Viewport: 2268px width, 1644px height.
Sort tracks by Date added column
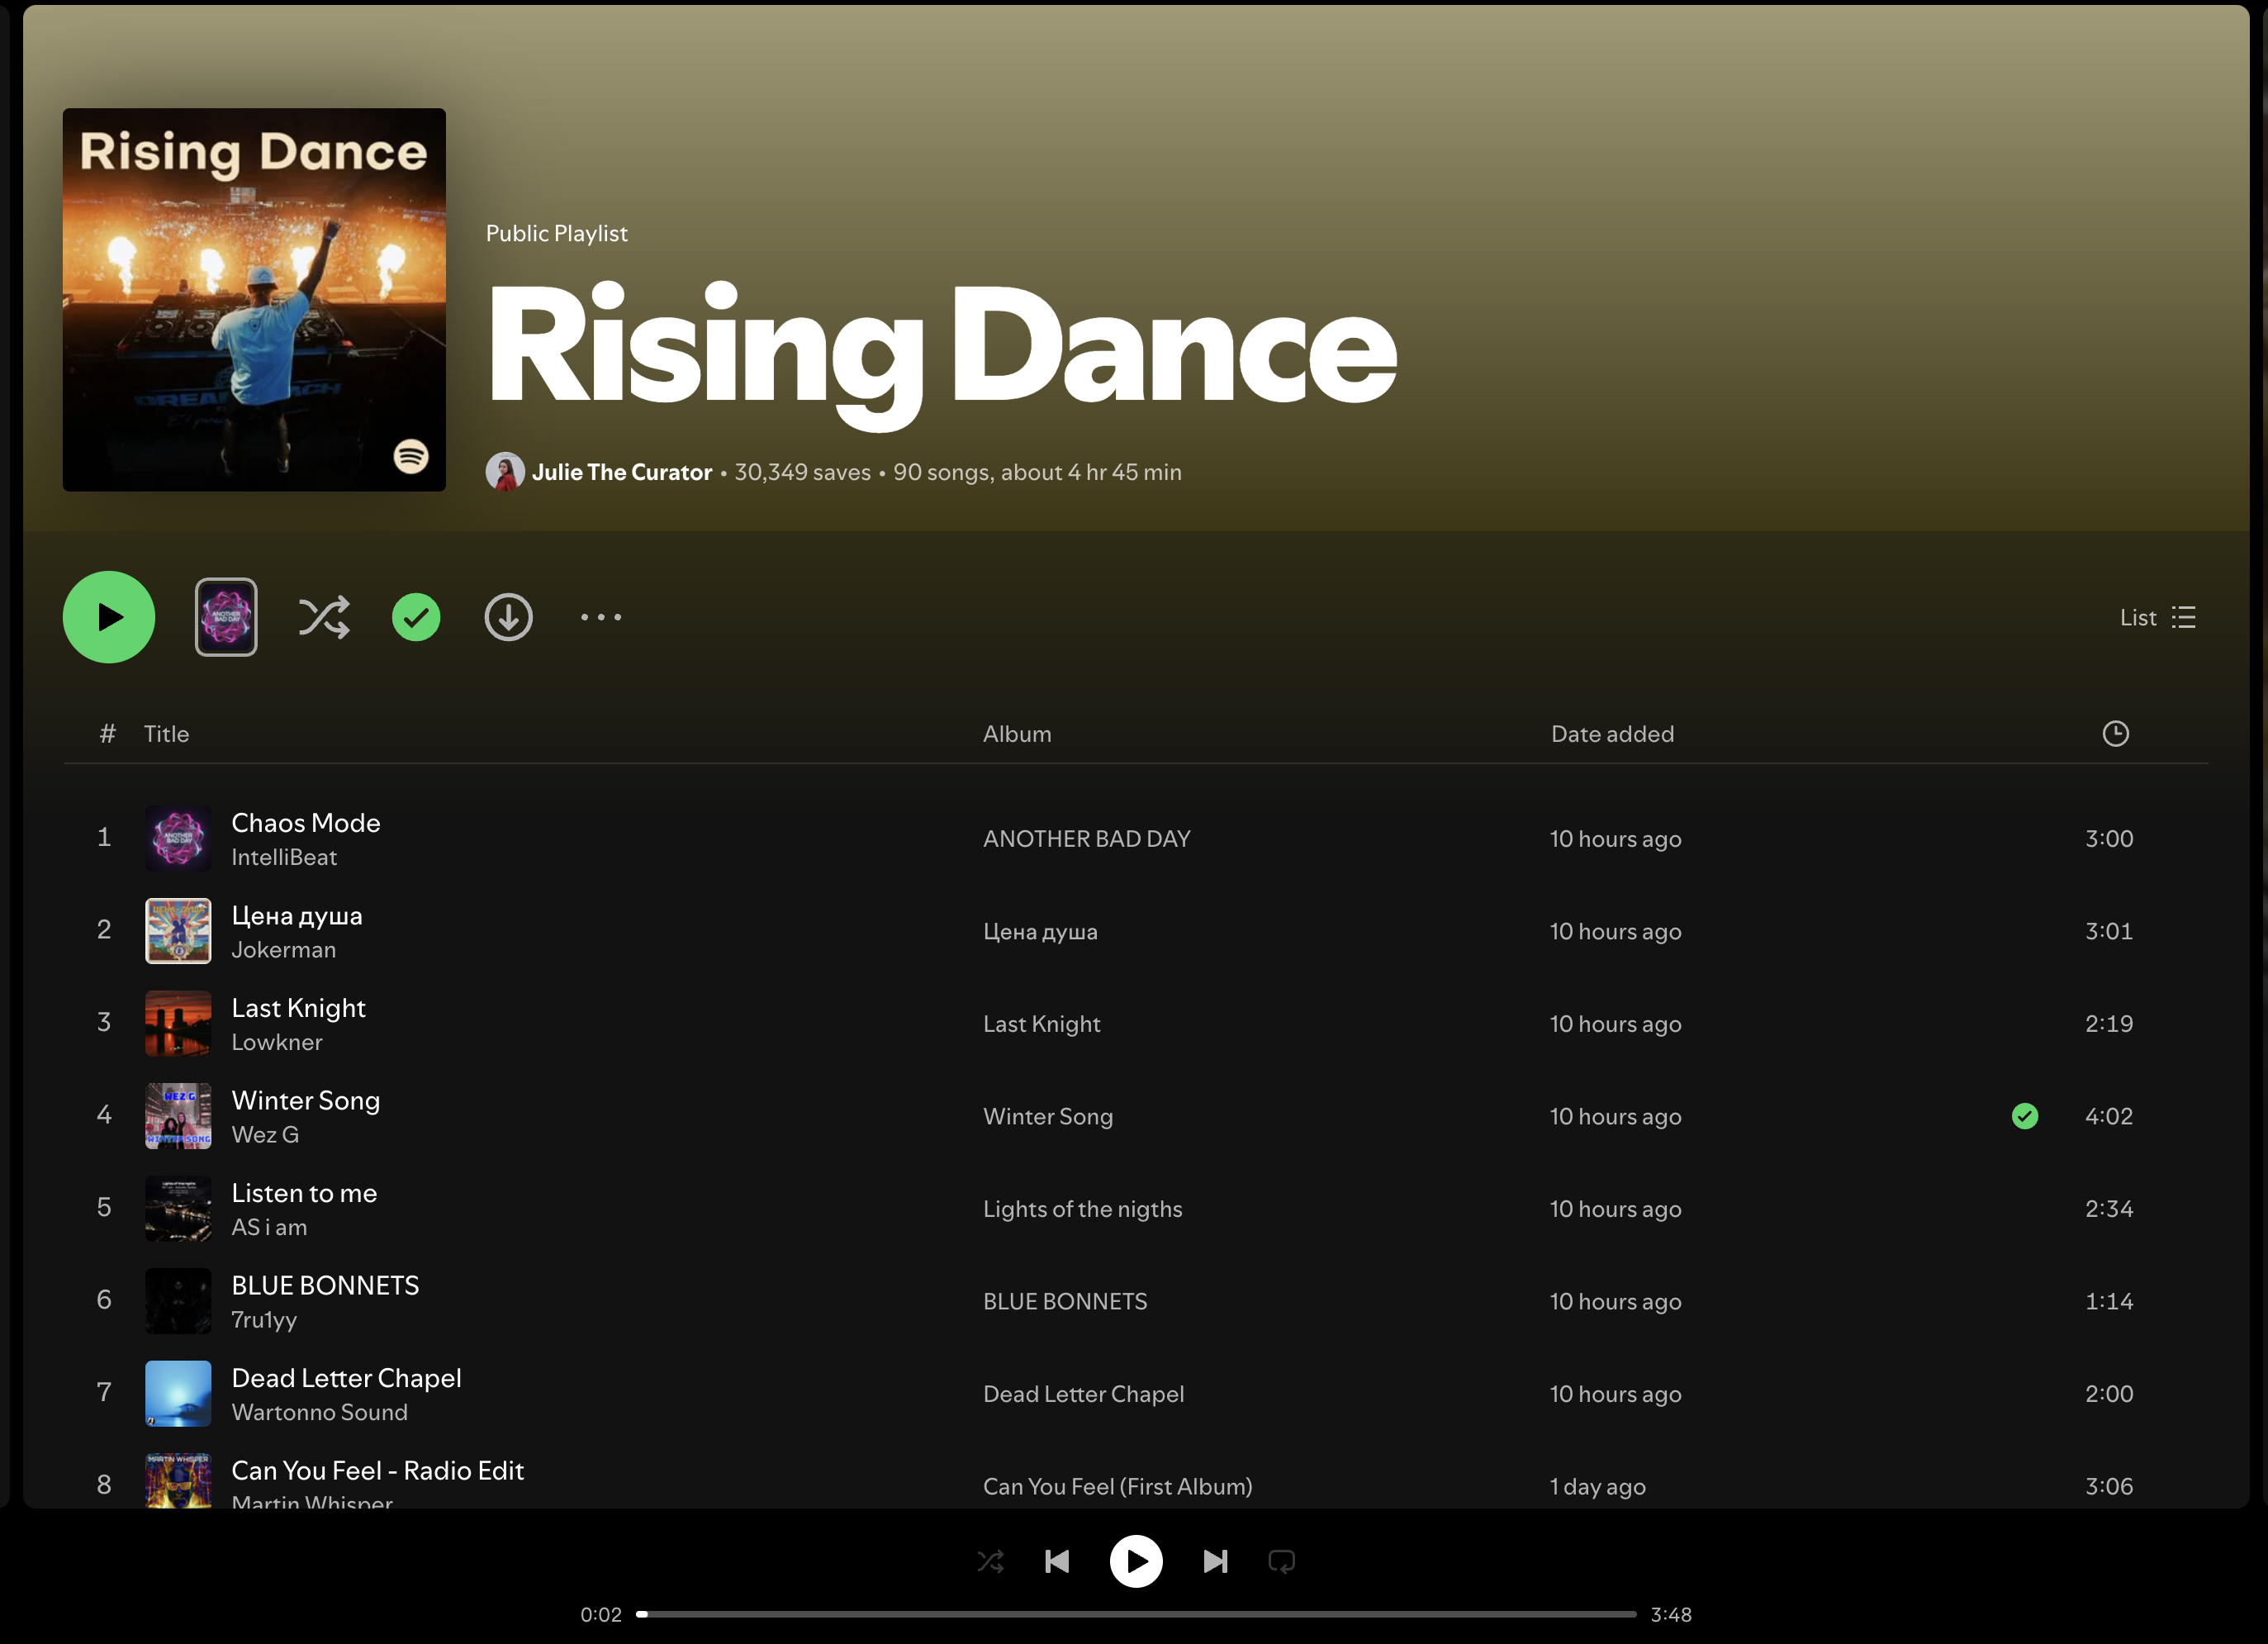(x=1612, y=734)
